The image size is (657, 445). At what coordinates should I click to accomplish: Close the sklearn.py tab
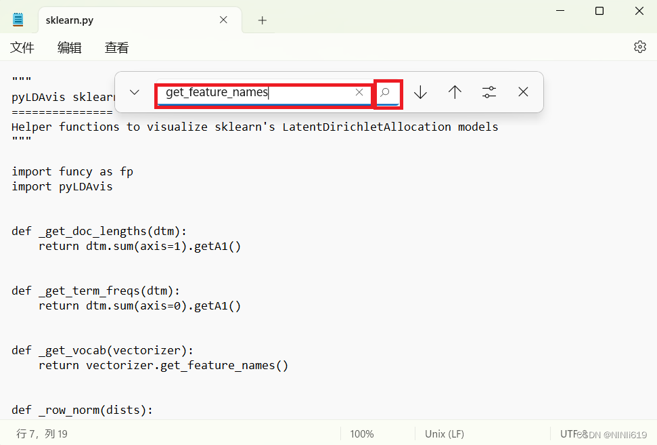223,20
